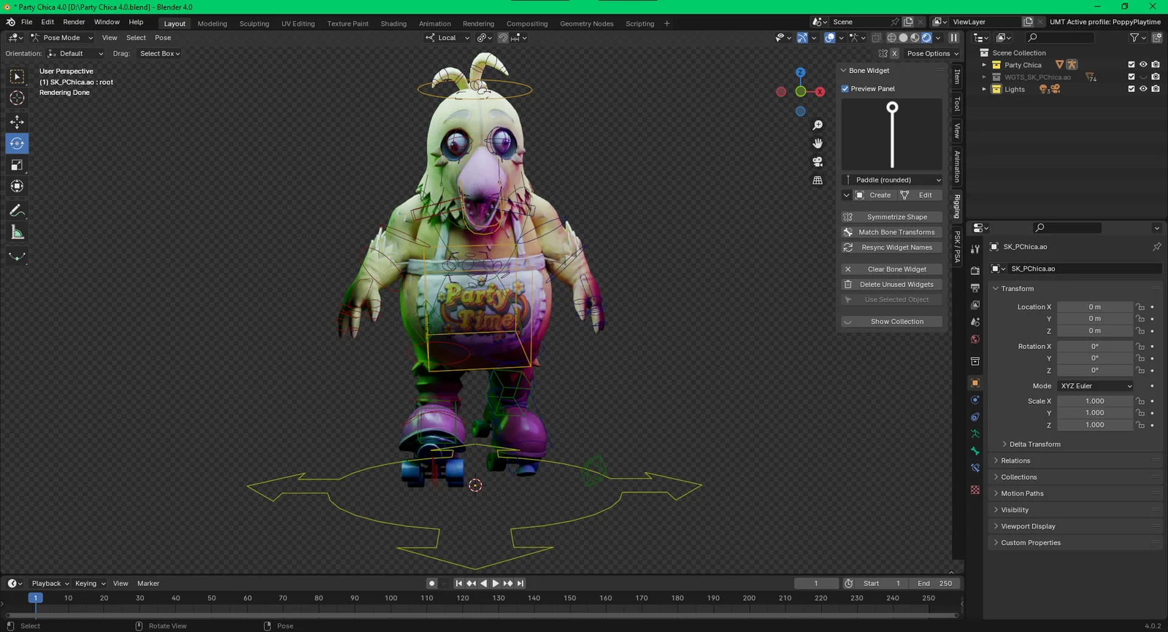Open the Pose Mode dropdown
This screenshot has height=632, width=1168.
pos(61,38)
